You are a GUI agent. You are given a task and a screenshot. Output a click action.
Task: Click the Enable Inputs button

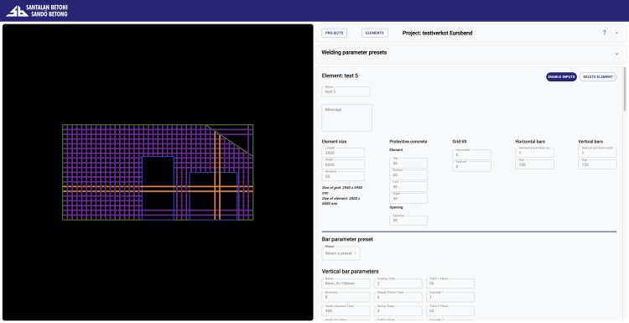(x=561, y=76)
